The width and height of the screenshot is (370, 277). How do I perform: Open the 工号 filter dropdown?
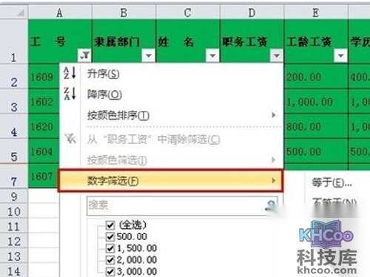[x=84, y=55]
